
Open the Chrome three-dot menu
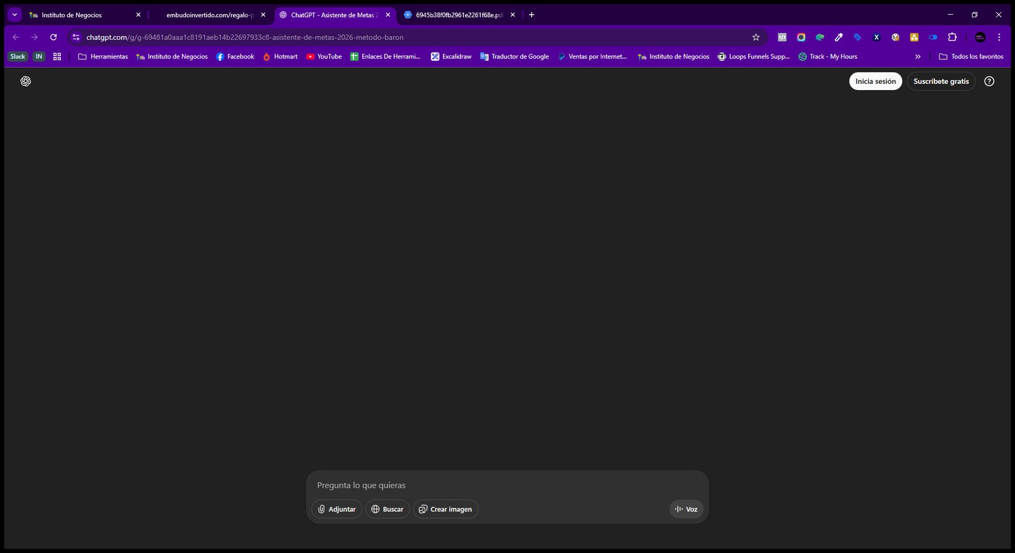(x=999, y=37)
